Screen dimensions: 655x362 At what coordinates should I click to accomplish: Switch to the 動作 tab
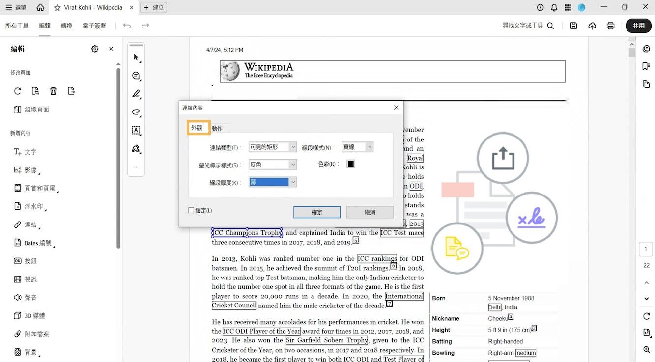[218, 128]
